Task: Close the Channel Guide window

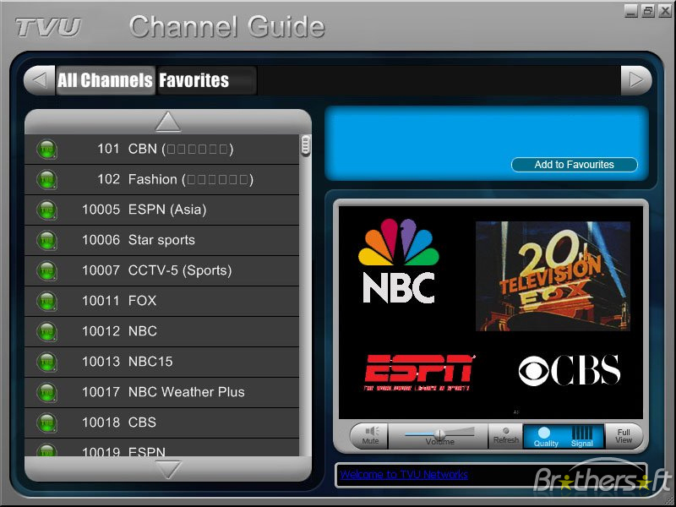Action: pyautogui.click(x=665, y=11)
